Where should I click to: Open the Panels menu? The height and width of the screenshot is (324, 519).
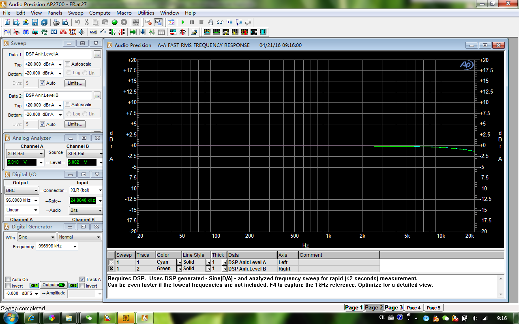point(55,13)
